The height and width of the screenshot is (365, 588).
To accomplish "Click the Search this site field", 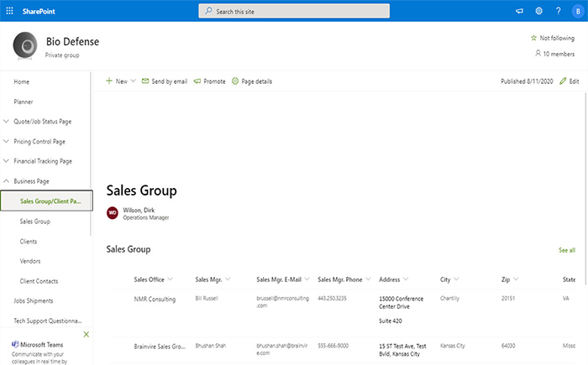I will [294, 11].
